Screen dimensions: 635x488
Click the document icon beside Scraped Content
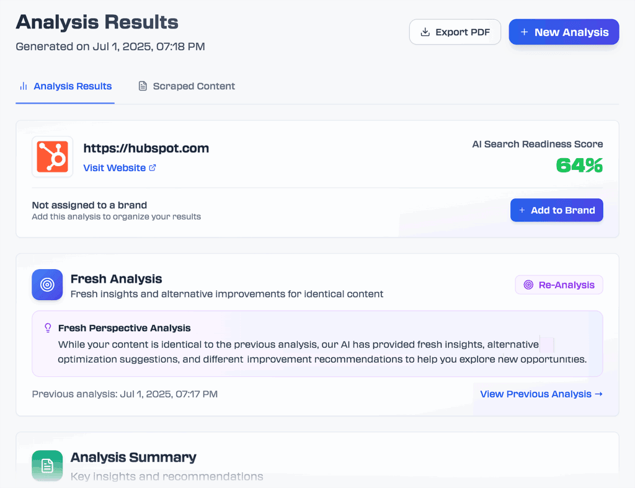(x=143, y=86)
